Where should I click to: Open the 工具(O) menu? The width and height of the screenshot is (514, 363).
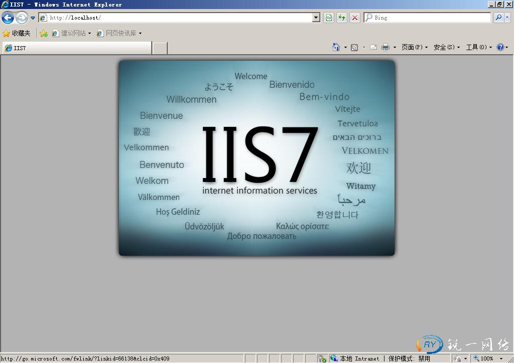478,47
